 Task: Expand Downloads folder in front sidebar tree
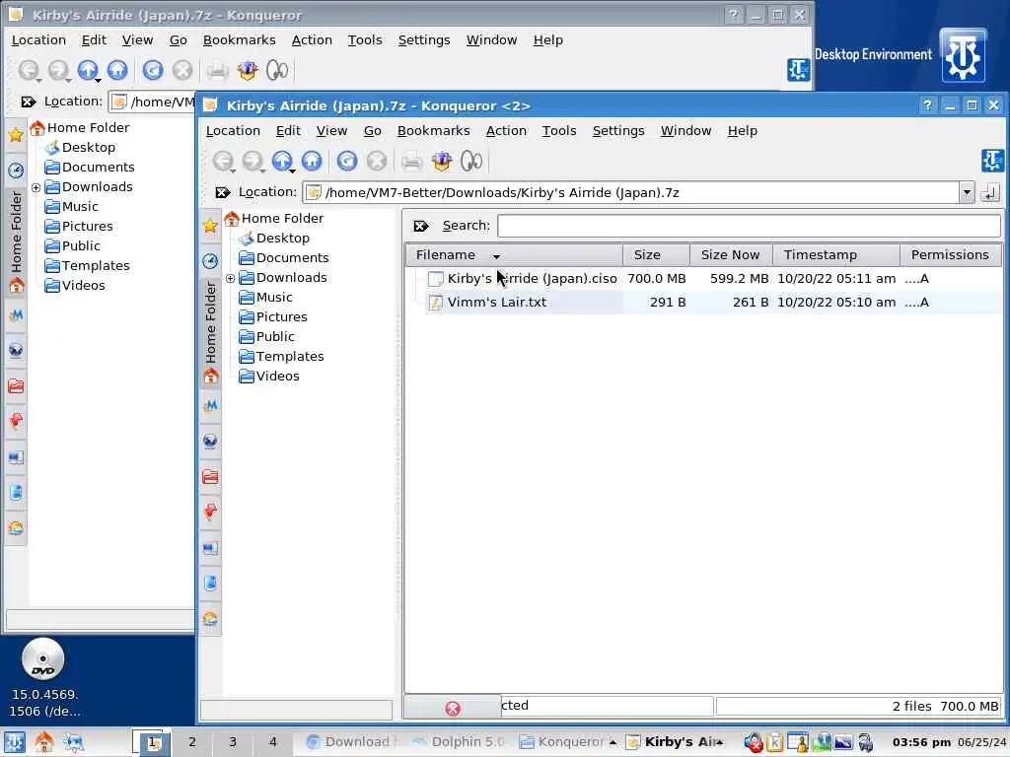click(230, 278)
